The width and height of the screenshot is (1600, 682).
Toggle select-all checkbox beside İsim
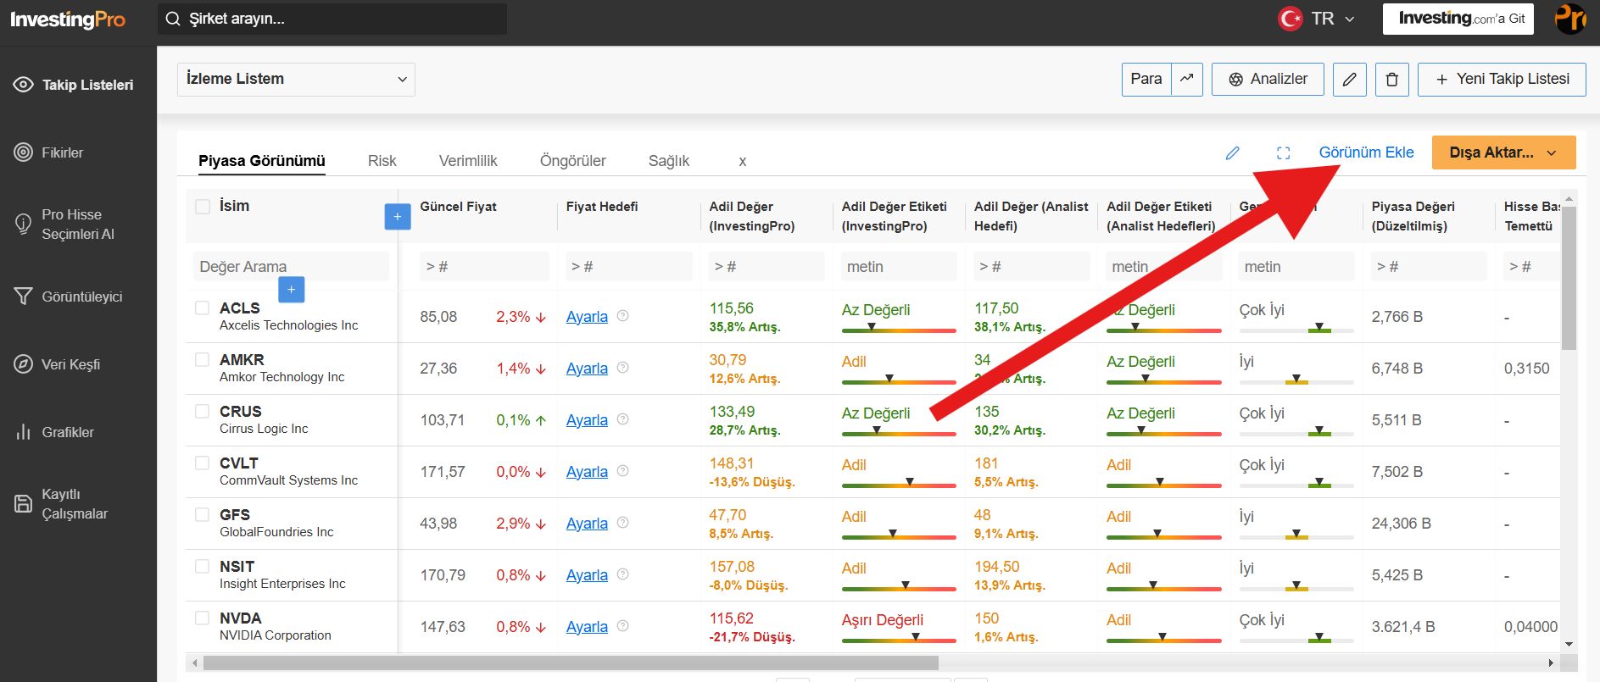pos(203,206)
